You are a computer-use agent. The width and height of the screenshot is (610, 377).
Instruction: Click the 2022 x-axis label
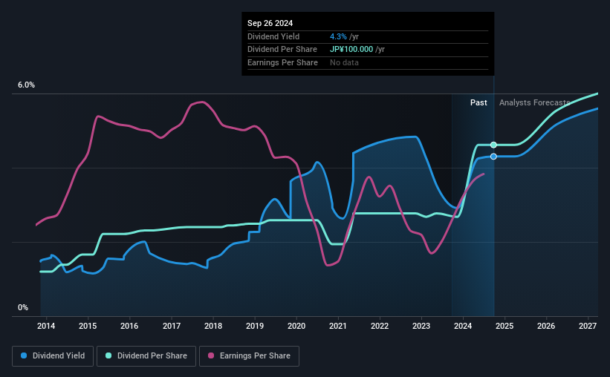pyautogui.click(x=380, y=326)
